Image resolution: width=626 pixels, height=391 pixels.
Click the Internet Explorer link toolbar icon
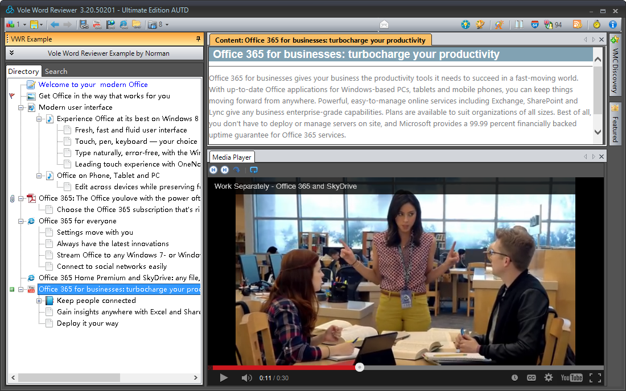coord(123,24)
